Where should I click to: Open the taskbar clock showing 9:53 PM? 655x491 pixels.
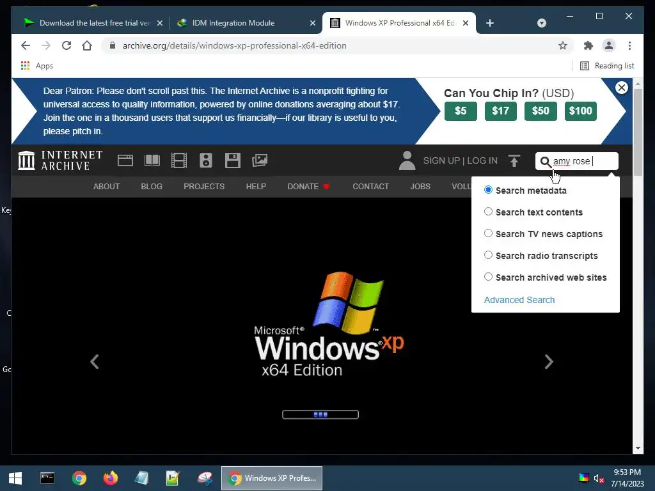click(x=627, y=478)
